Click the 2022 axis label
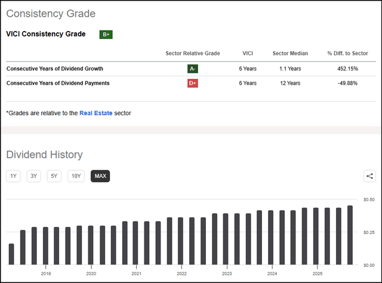The height and width of the screenshot is (283, 382). pyautogui.click(x=181, y=273)
